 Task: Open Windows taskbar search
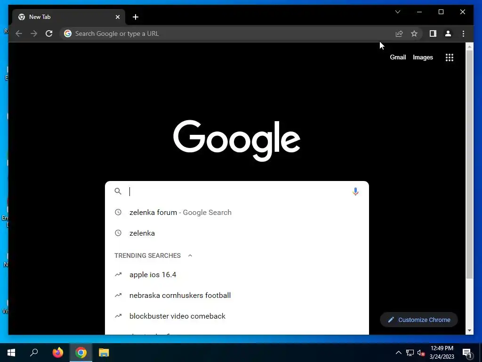(34, 353)
